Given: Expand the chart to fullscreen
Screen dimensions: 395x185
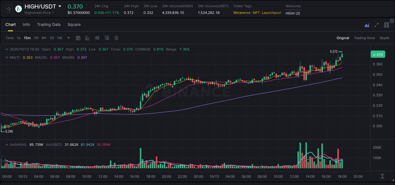Looking at the screenshot, I should (x=376, y=26).
